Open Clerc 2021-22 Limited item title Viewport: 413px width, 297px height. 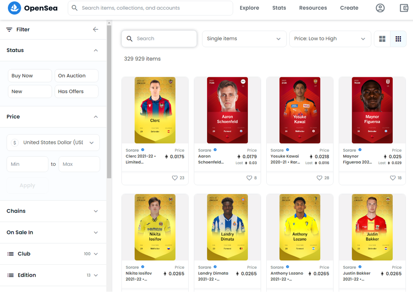(140, 159)
